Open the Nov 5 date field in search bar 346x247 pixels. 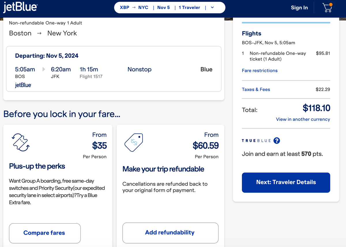[x=163, y=7]
